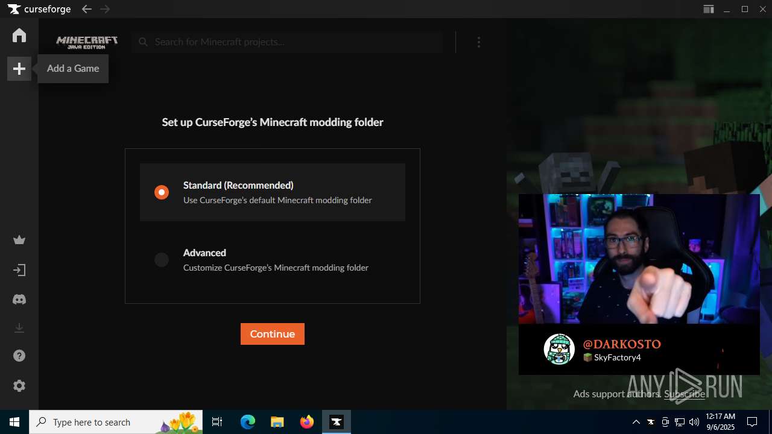Image resolution: width=772 pixels, height=434 pixels.
Task: Open the settings gear icon
Action: [x=19, y=386]
